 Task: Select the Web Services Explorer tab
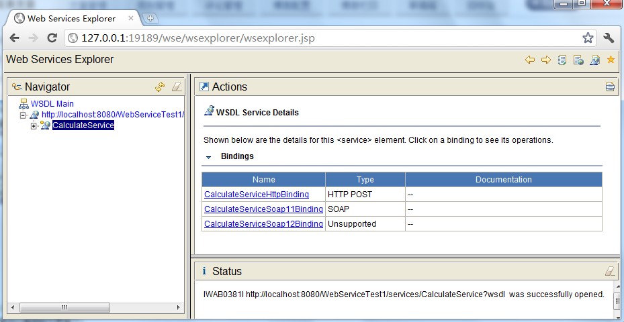(x=72, y=19)
